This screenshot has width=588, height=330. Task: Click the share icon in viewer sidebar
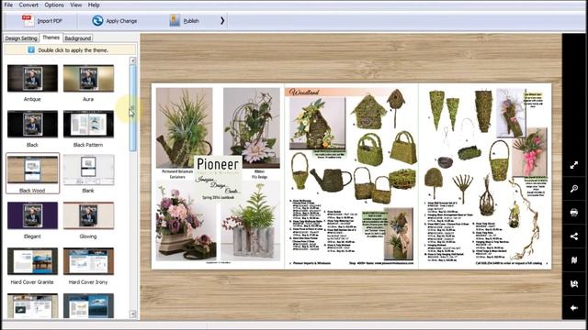(x=573, y=236)
